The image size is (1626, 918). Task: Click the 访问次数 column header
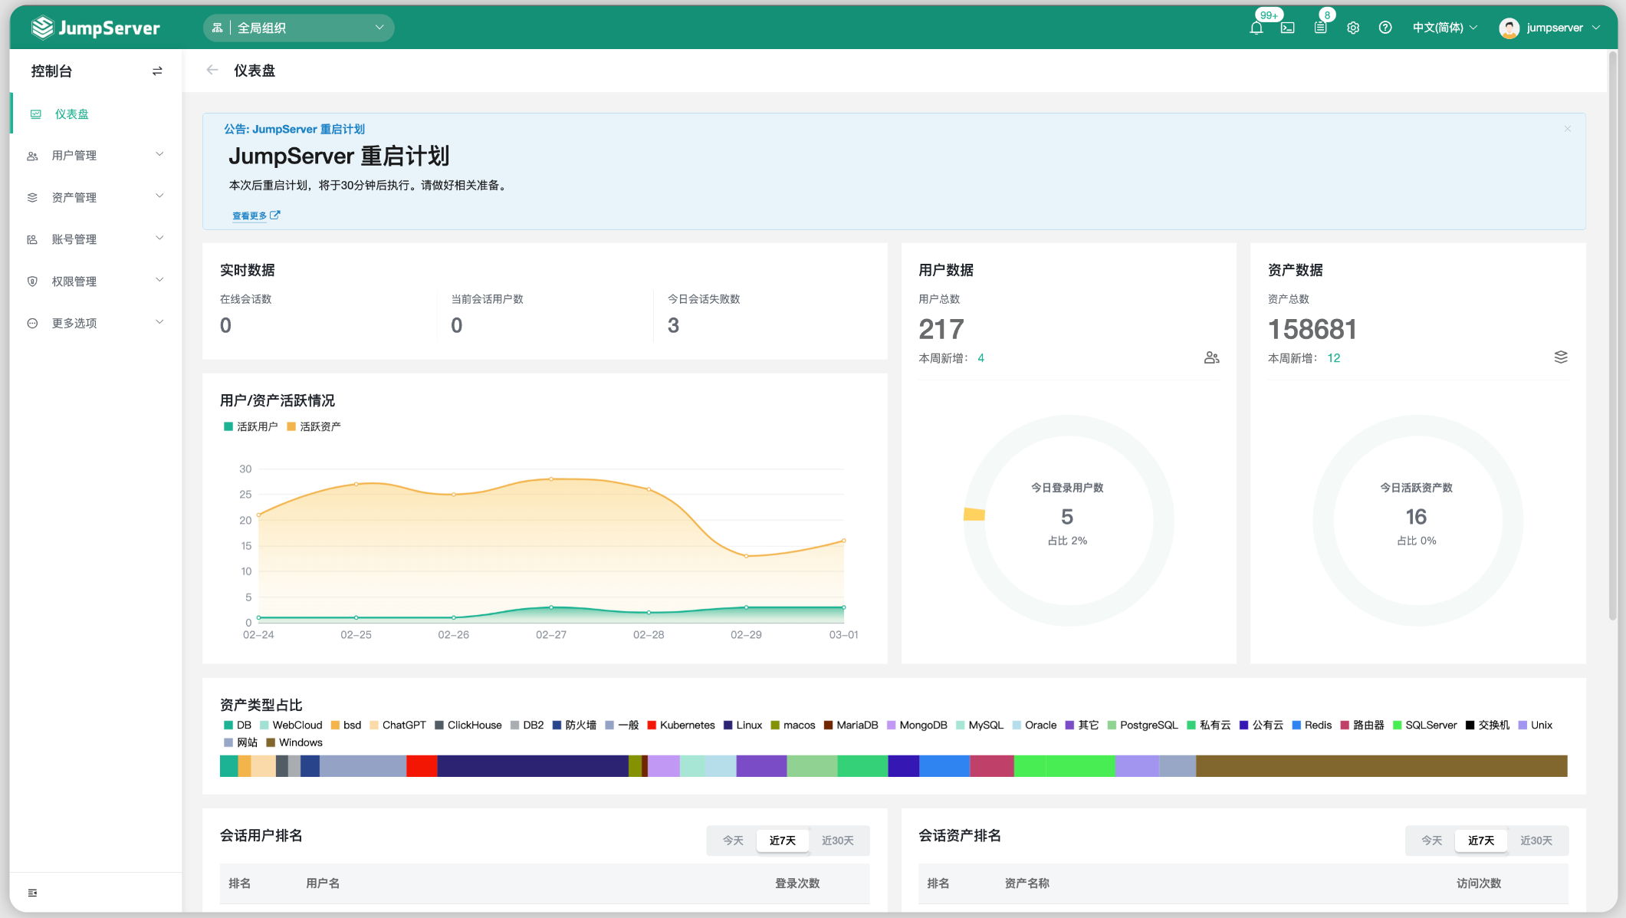(1479, 883)
